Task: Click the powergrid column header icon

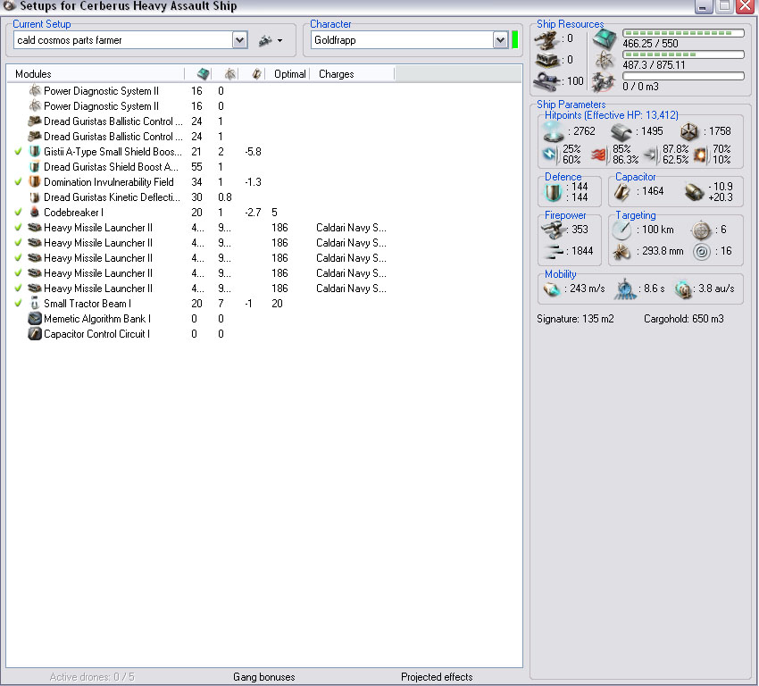Action: click(x=230, y=73)
